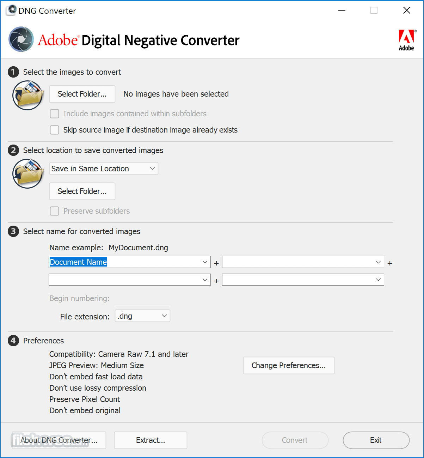Open the Document Name naming dropdown
This screenshot has height=458, width=424.
pyautogui.click(x=205, y=262)
